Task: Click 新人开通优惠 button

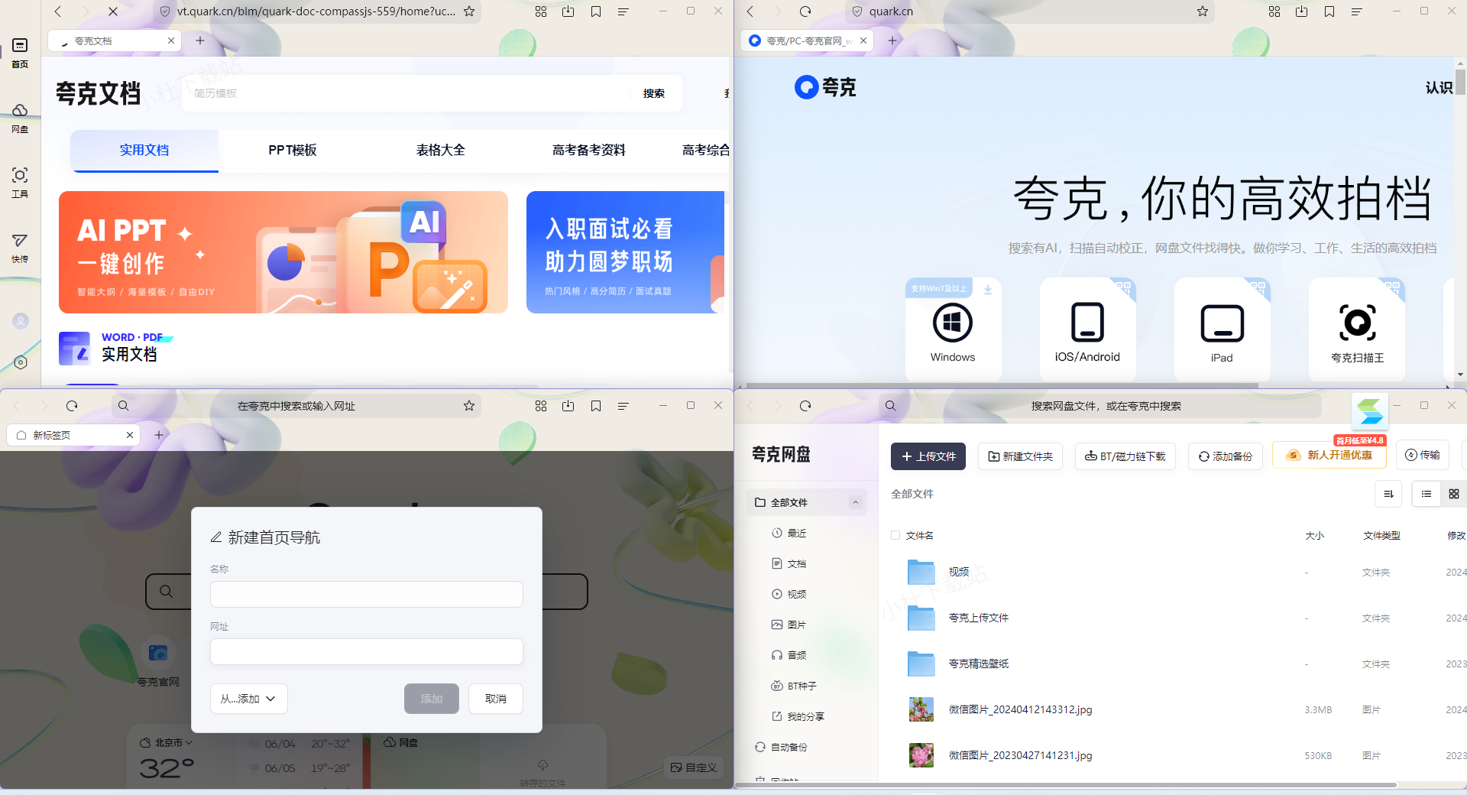Action: pyautogui.click(x=1329, y=455)
